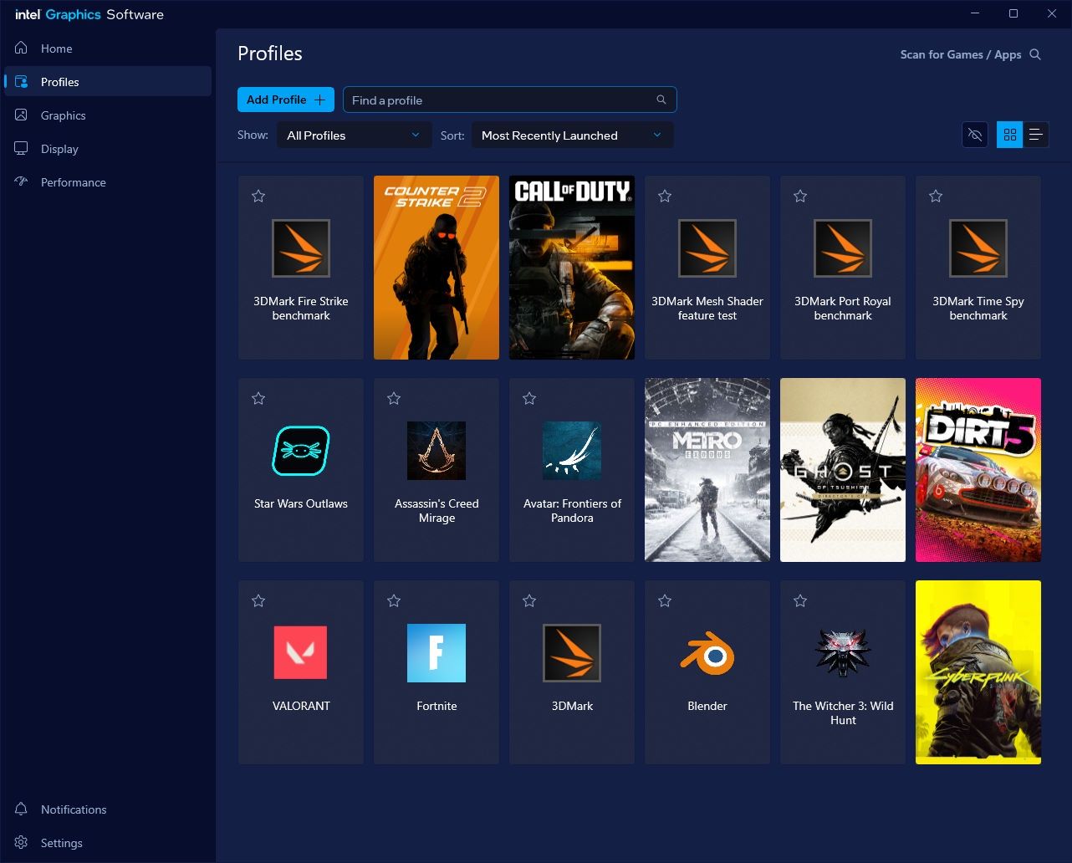Go to Graphics settings in sidebar
The width and height of the screenshot is (1072, 863).
pyautogui.click(x=108, y=115)
